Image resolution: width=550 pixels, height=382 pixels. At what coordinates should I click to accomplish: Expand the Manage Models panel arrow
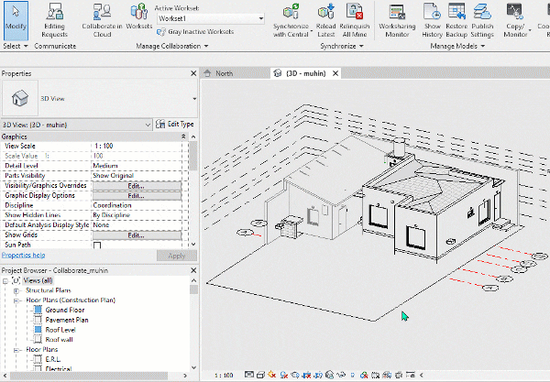[x=483, y=46]
